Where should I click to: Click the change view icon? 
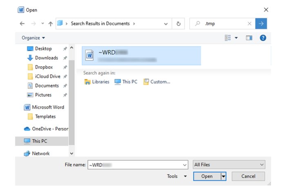pos(228,38)
